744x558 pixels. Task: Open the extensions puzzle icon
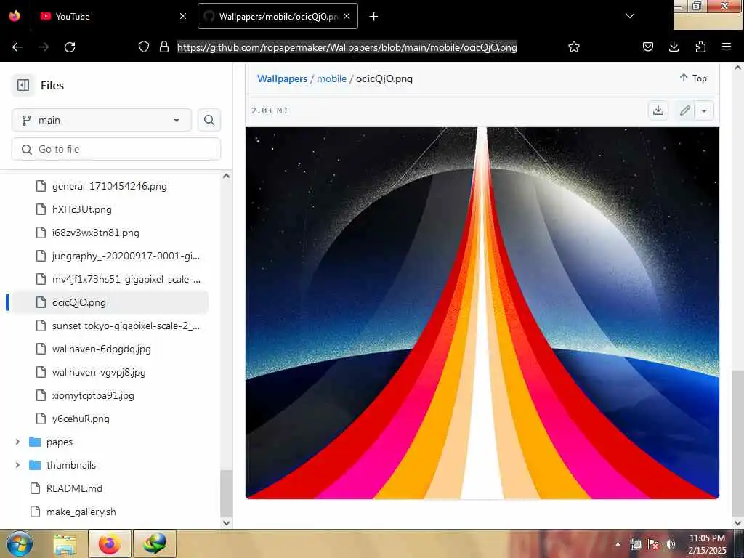click(700, 46)
